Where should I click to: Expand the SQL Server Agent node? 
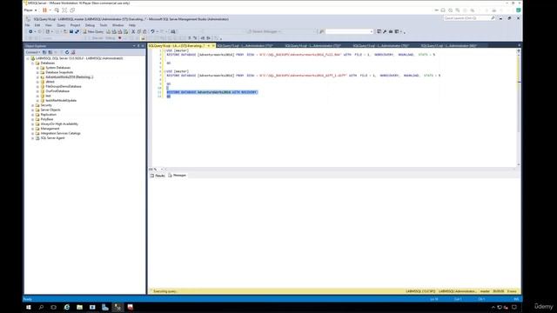[33, 137]
